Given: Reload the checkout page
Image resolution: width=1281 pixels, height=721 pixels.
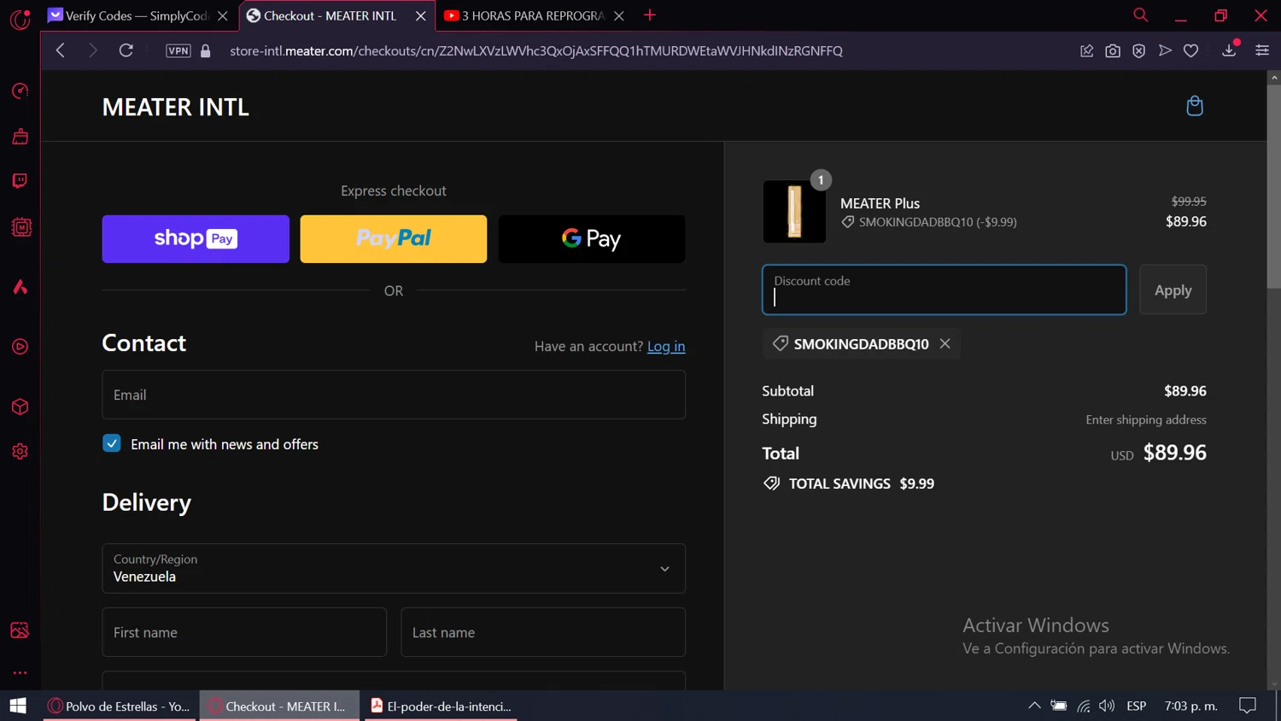Looking at the screenshot, I should pos(126,50).
